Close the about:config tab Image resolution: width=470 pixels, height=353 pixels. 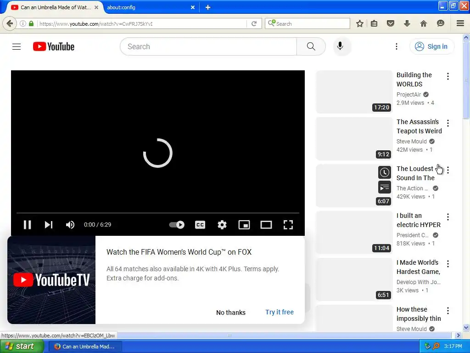pyautogui.click(x=193, y=7)
